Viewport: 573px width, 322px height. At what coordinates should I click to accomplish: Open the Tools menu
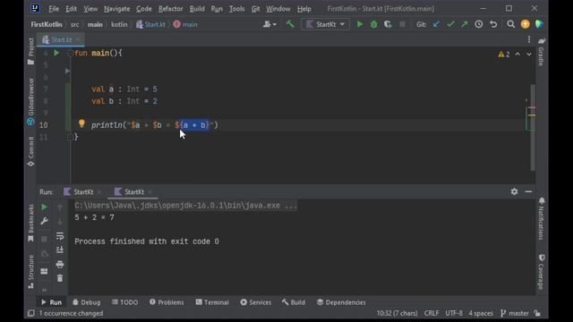pyautogui.click(x=236, y=8)
